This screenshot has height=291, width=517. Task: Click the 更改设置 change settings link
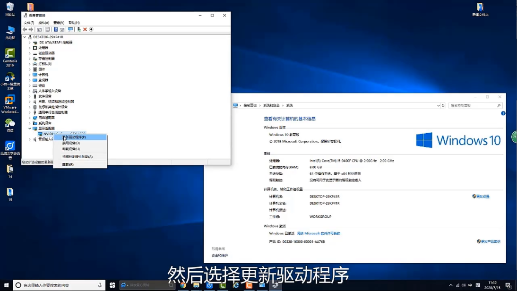point(482,196)
